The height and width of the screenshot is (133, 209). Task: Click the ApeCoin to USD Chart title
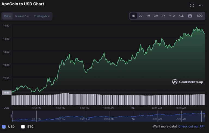point(23,4)
